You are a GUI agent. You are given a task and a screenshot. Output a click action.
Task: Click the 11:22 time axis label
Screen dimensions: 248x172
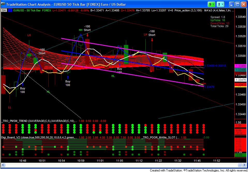tap(158, 161)
